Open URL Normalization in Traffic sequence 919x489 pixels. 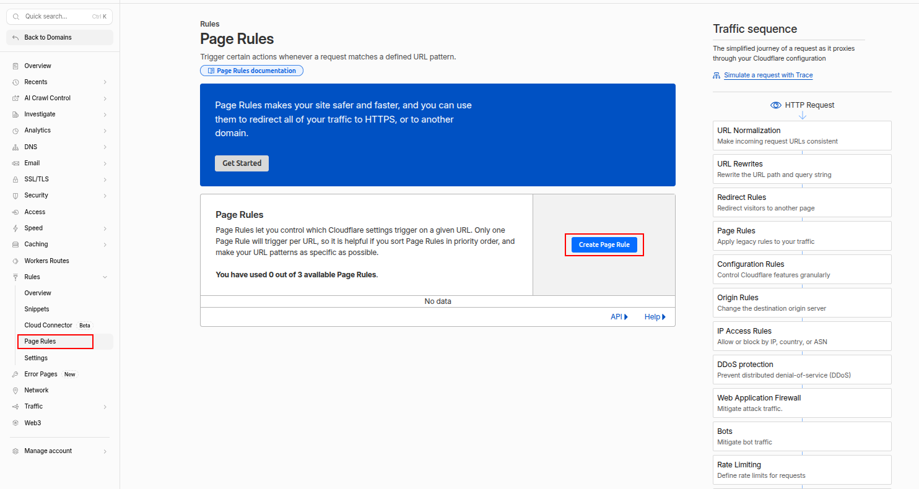click(802, 136)
